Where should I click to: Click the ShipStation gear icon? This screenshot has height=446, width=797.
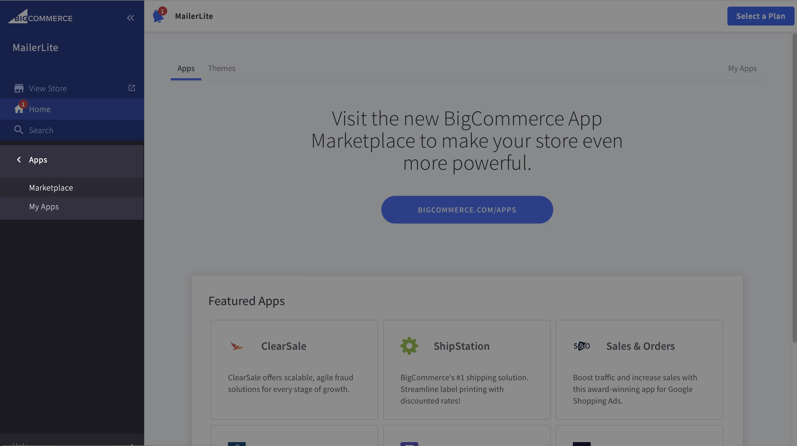pyautogui.click(x=409, y=346)
